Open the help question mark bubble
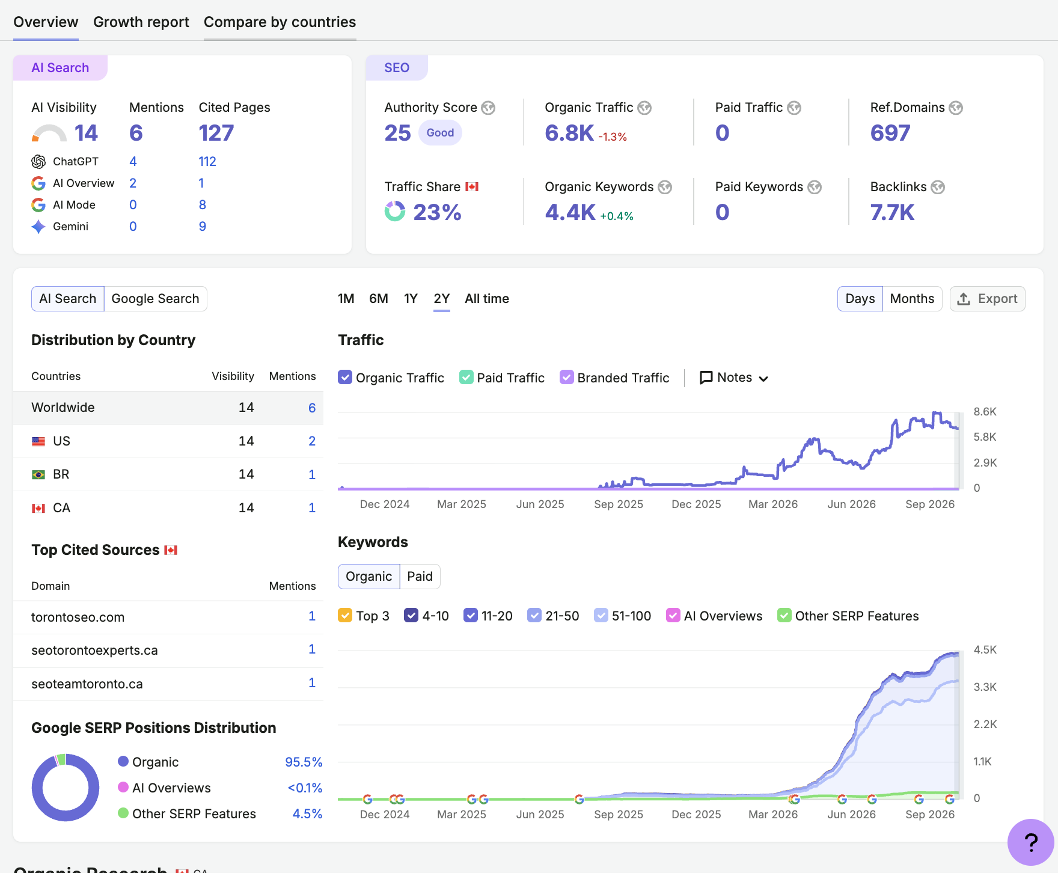The image size is (1058, 873). [x=1031, y=842]
